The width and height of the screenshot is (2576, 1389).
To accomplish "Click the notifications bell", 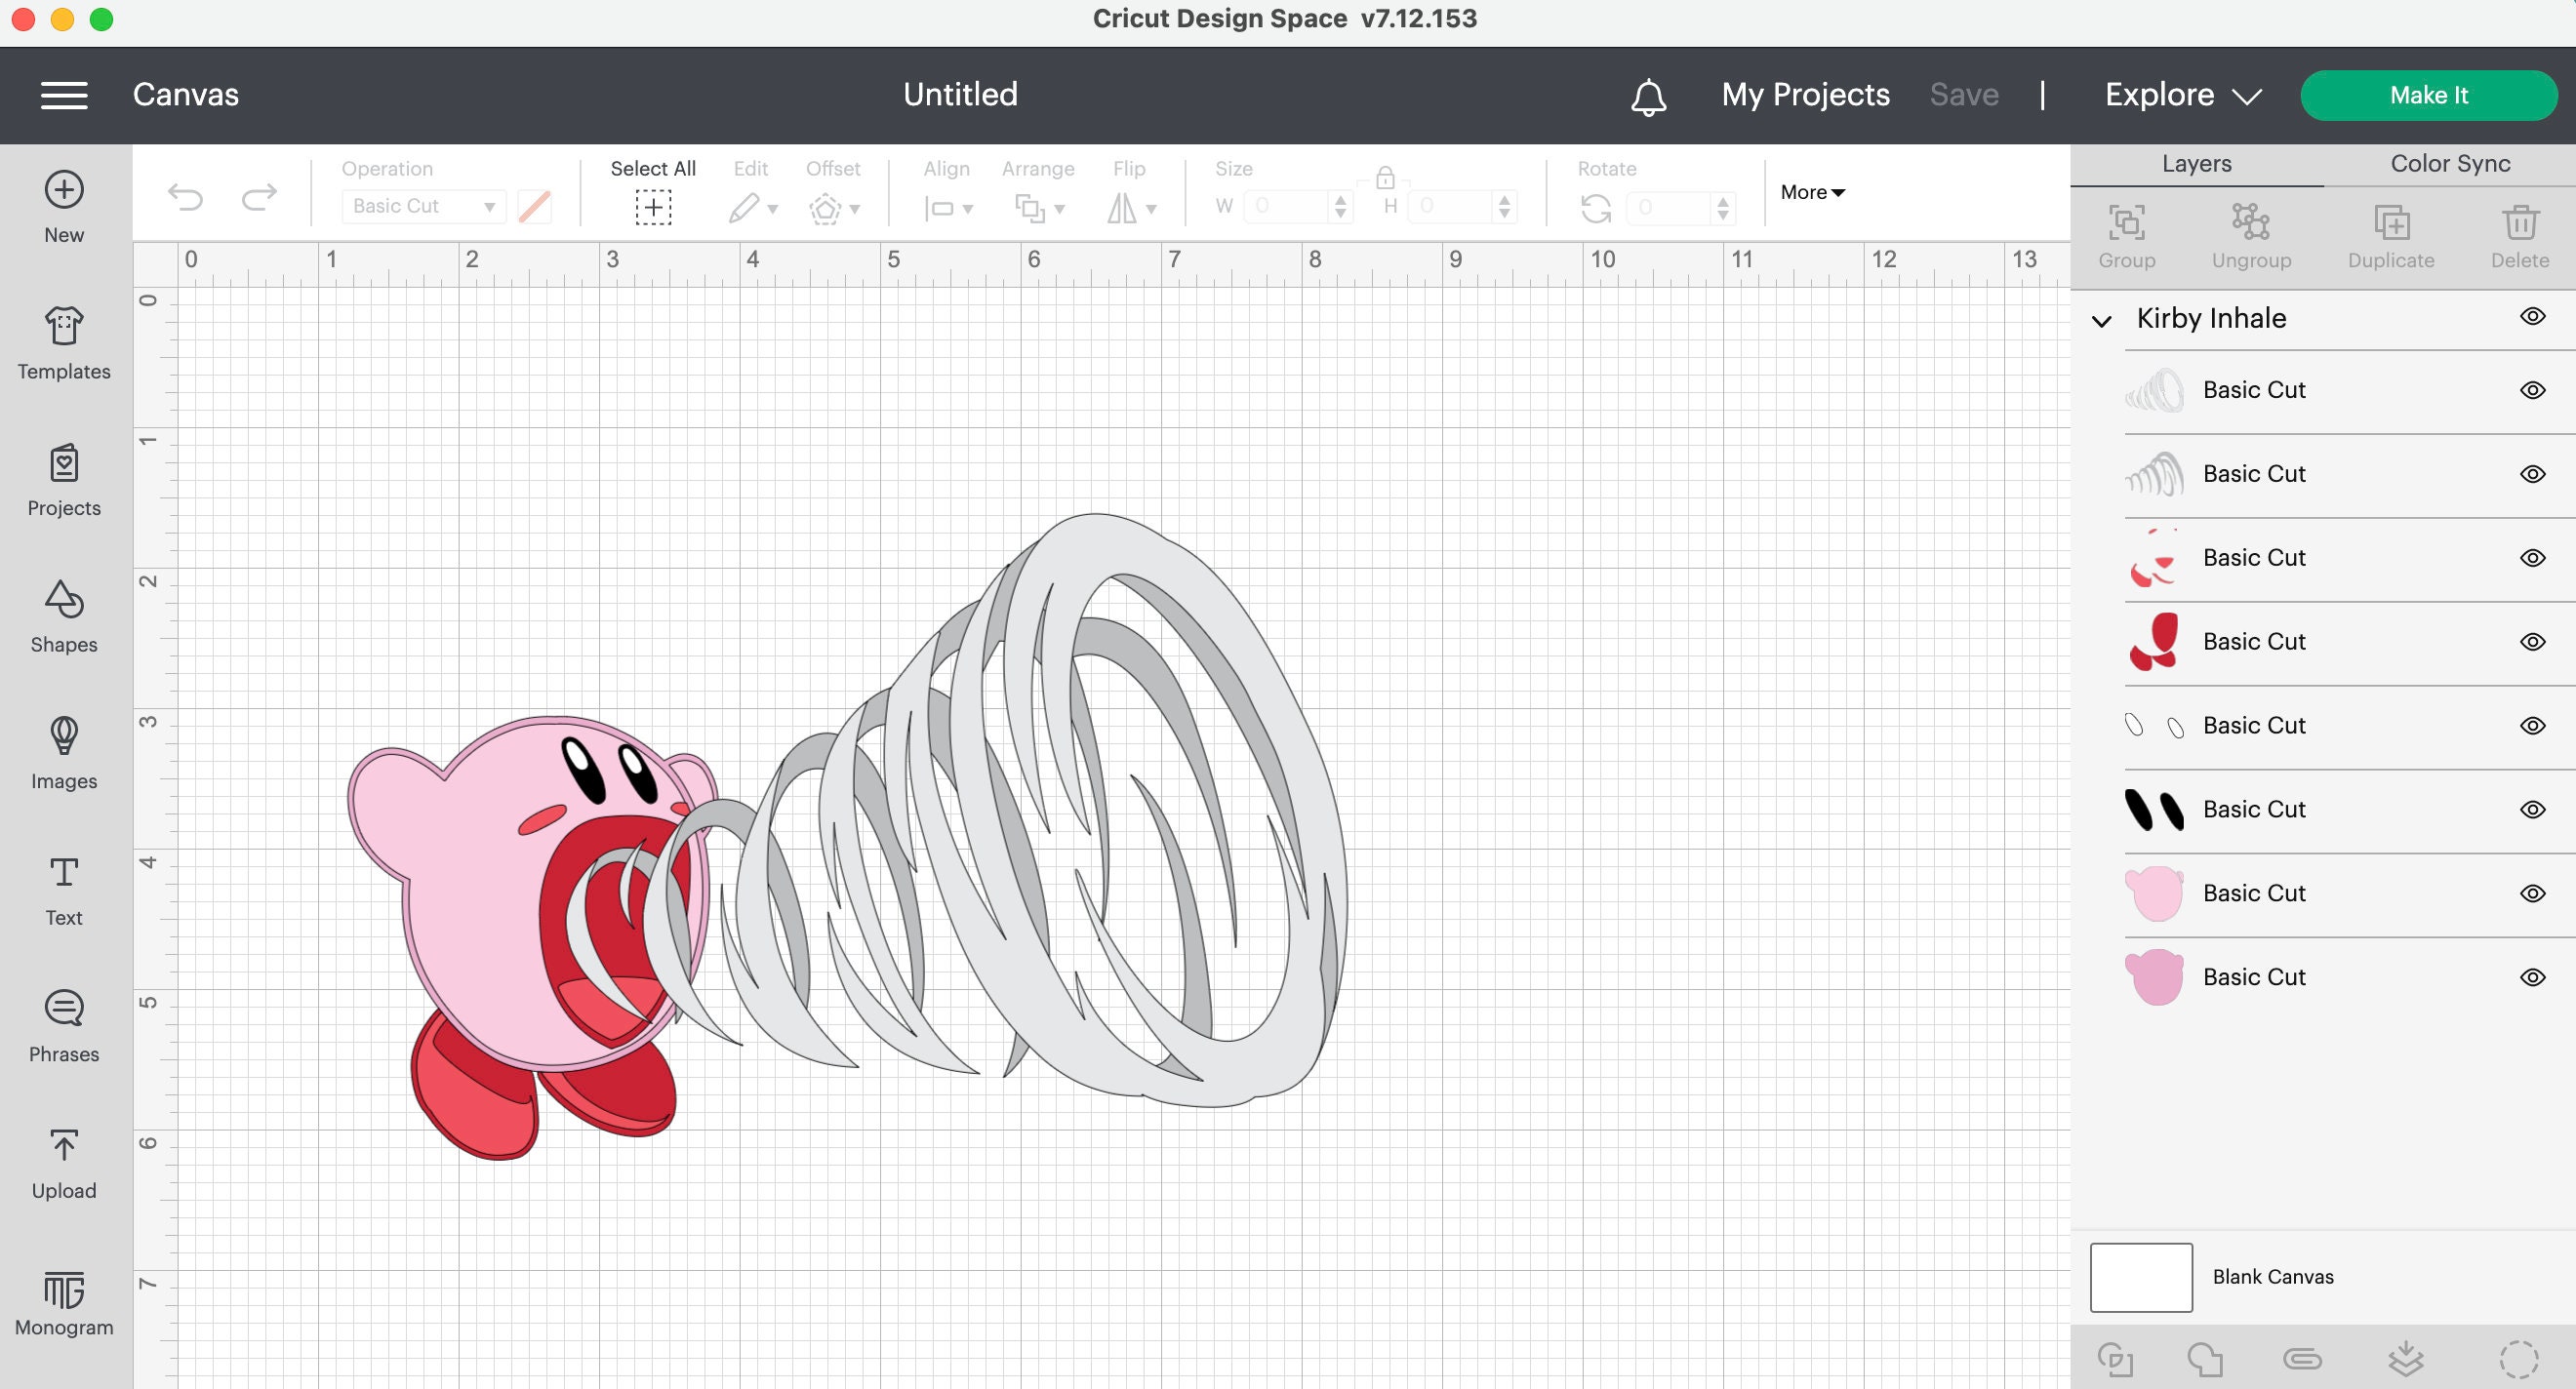I will coord(1648,96).
